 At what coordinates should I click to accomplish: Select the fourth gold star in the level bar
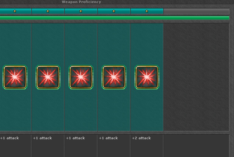click(114, 11)
